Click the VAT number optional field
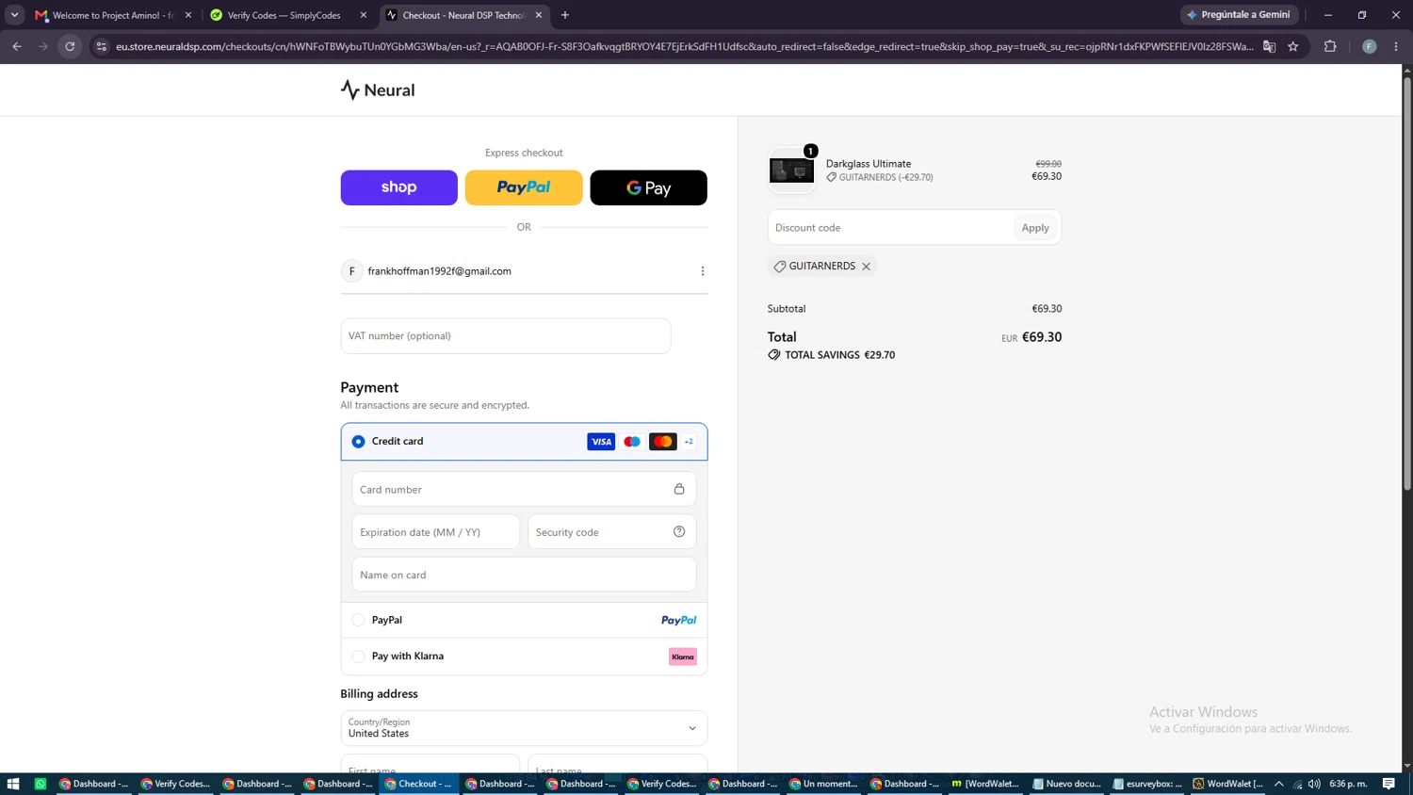Screen dimensions: 1413x795 pos(506,336)
